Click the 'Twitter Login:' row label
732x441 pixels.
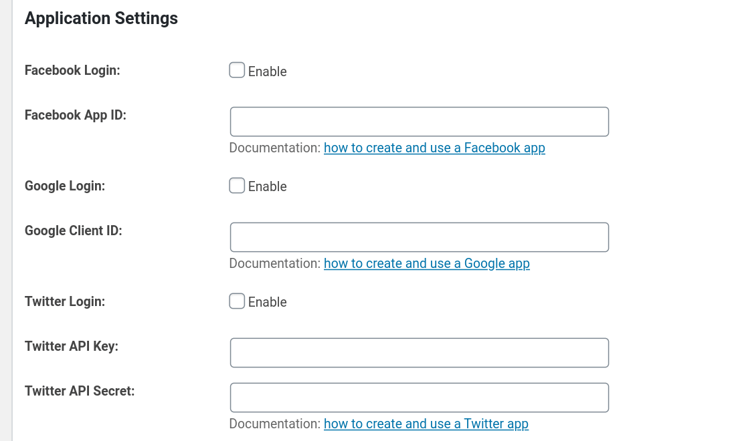(65, 301)
